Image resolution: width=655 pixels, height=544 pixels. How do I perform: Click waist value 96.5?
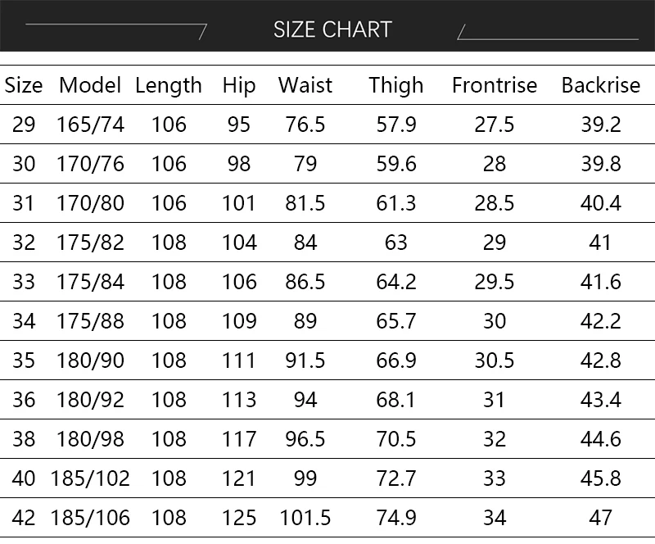tap(305, 439)
